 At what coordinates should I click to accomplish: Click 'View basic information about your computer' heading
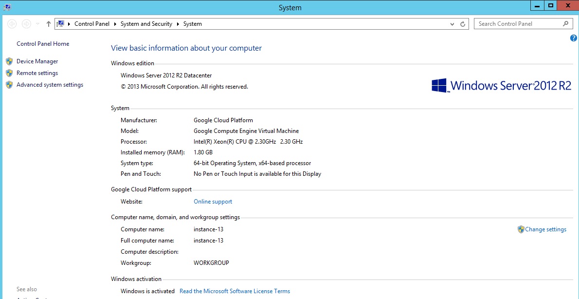point(186,48)
